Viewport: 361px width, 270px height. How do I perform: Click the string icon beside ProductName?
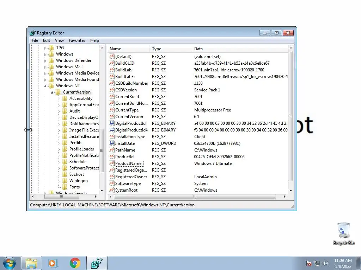pos(112,163)
